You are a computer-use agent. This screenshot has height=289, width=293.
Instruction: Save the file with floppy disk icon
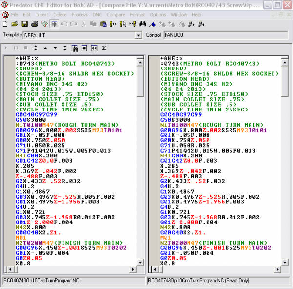[x=25, y=24]
